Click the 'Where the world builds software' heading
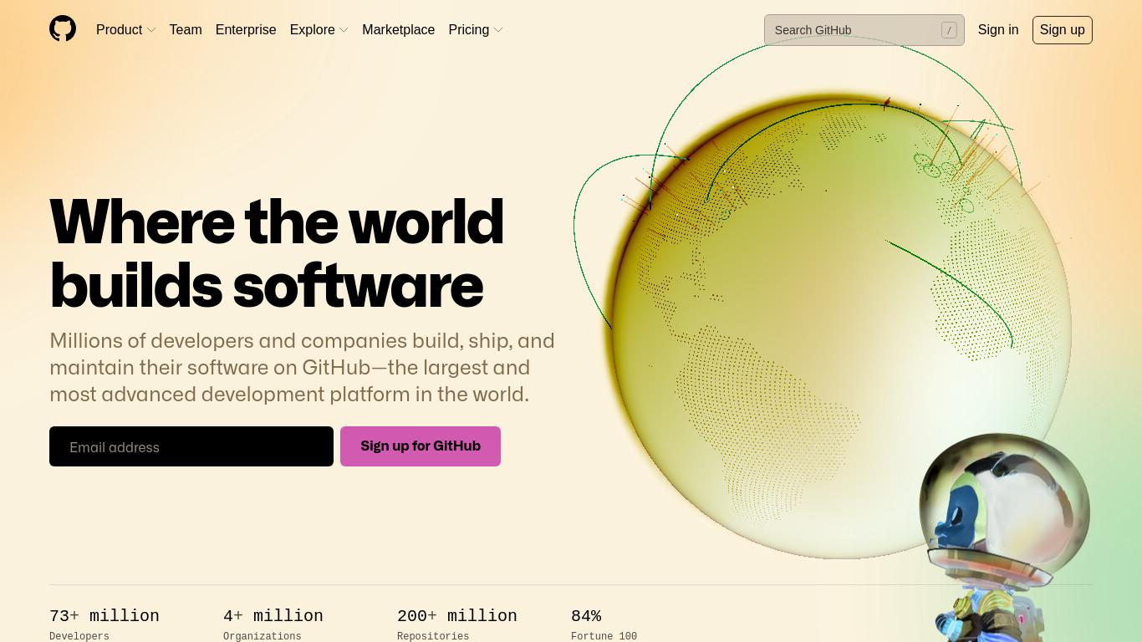Screen dimensions: 1142x642 tap(277, 253)
